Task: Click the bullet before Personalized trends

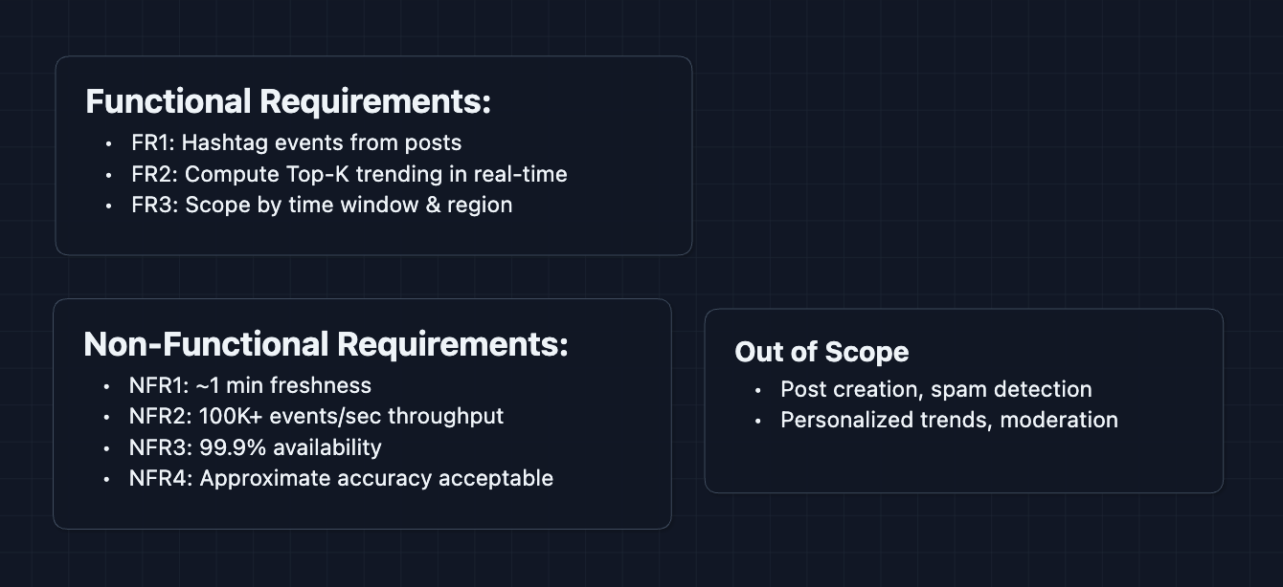Action: coord(757,421)
